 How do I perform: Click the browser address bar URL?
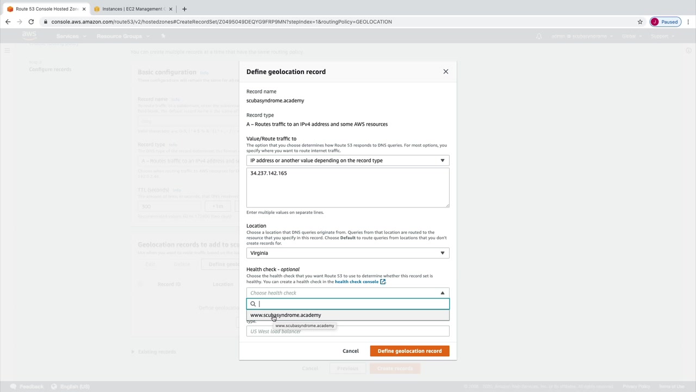point(221,22)
